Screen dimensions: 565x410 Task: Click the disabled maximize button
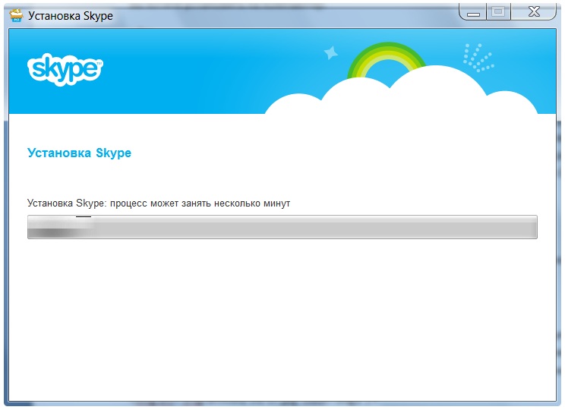click(x=498, y=12)
